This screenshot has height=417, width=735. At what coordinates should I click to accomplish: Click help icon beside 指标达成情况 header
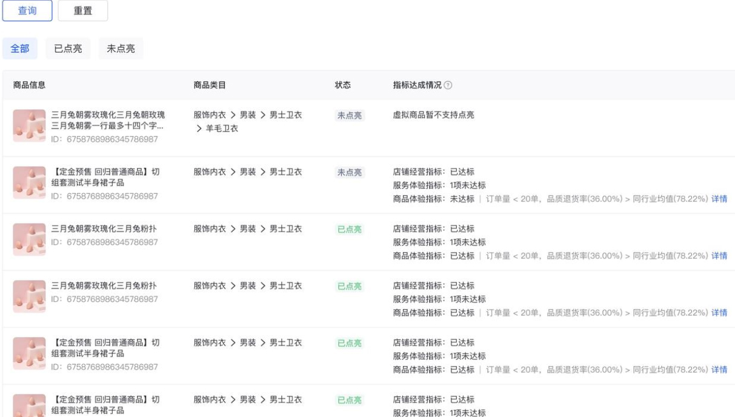coord(448,85)
